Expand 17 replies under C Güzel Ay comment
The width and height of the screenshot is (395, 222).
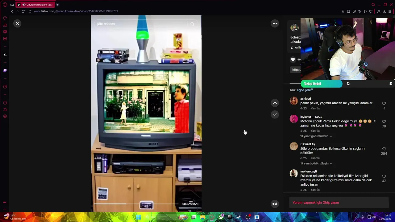[x=316, y=163]
